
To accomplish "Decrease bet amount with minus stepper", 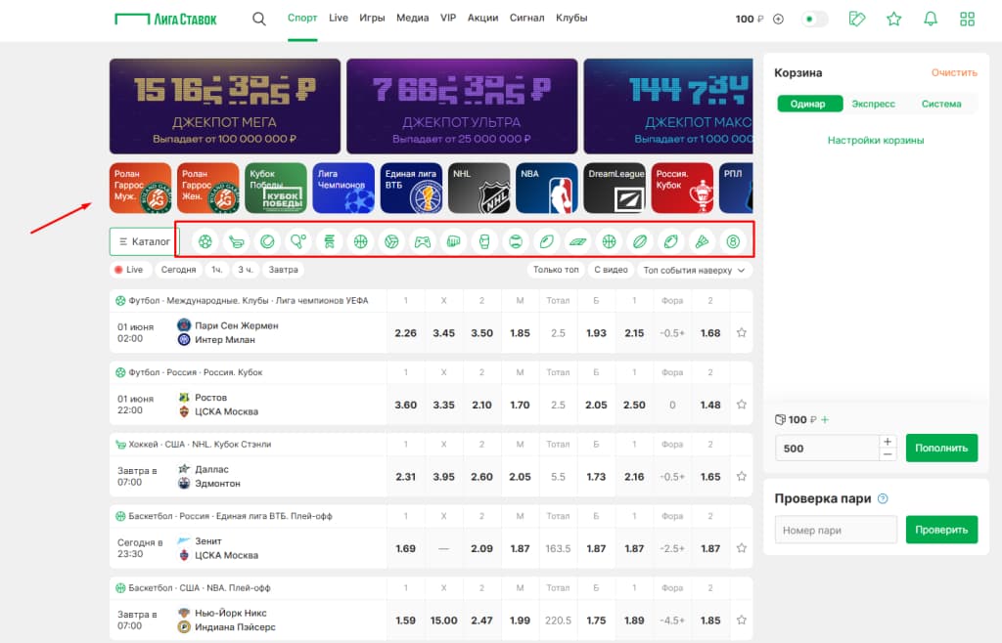I will coord(887,454).
